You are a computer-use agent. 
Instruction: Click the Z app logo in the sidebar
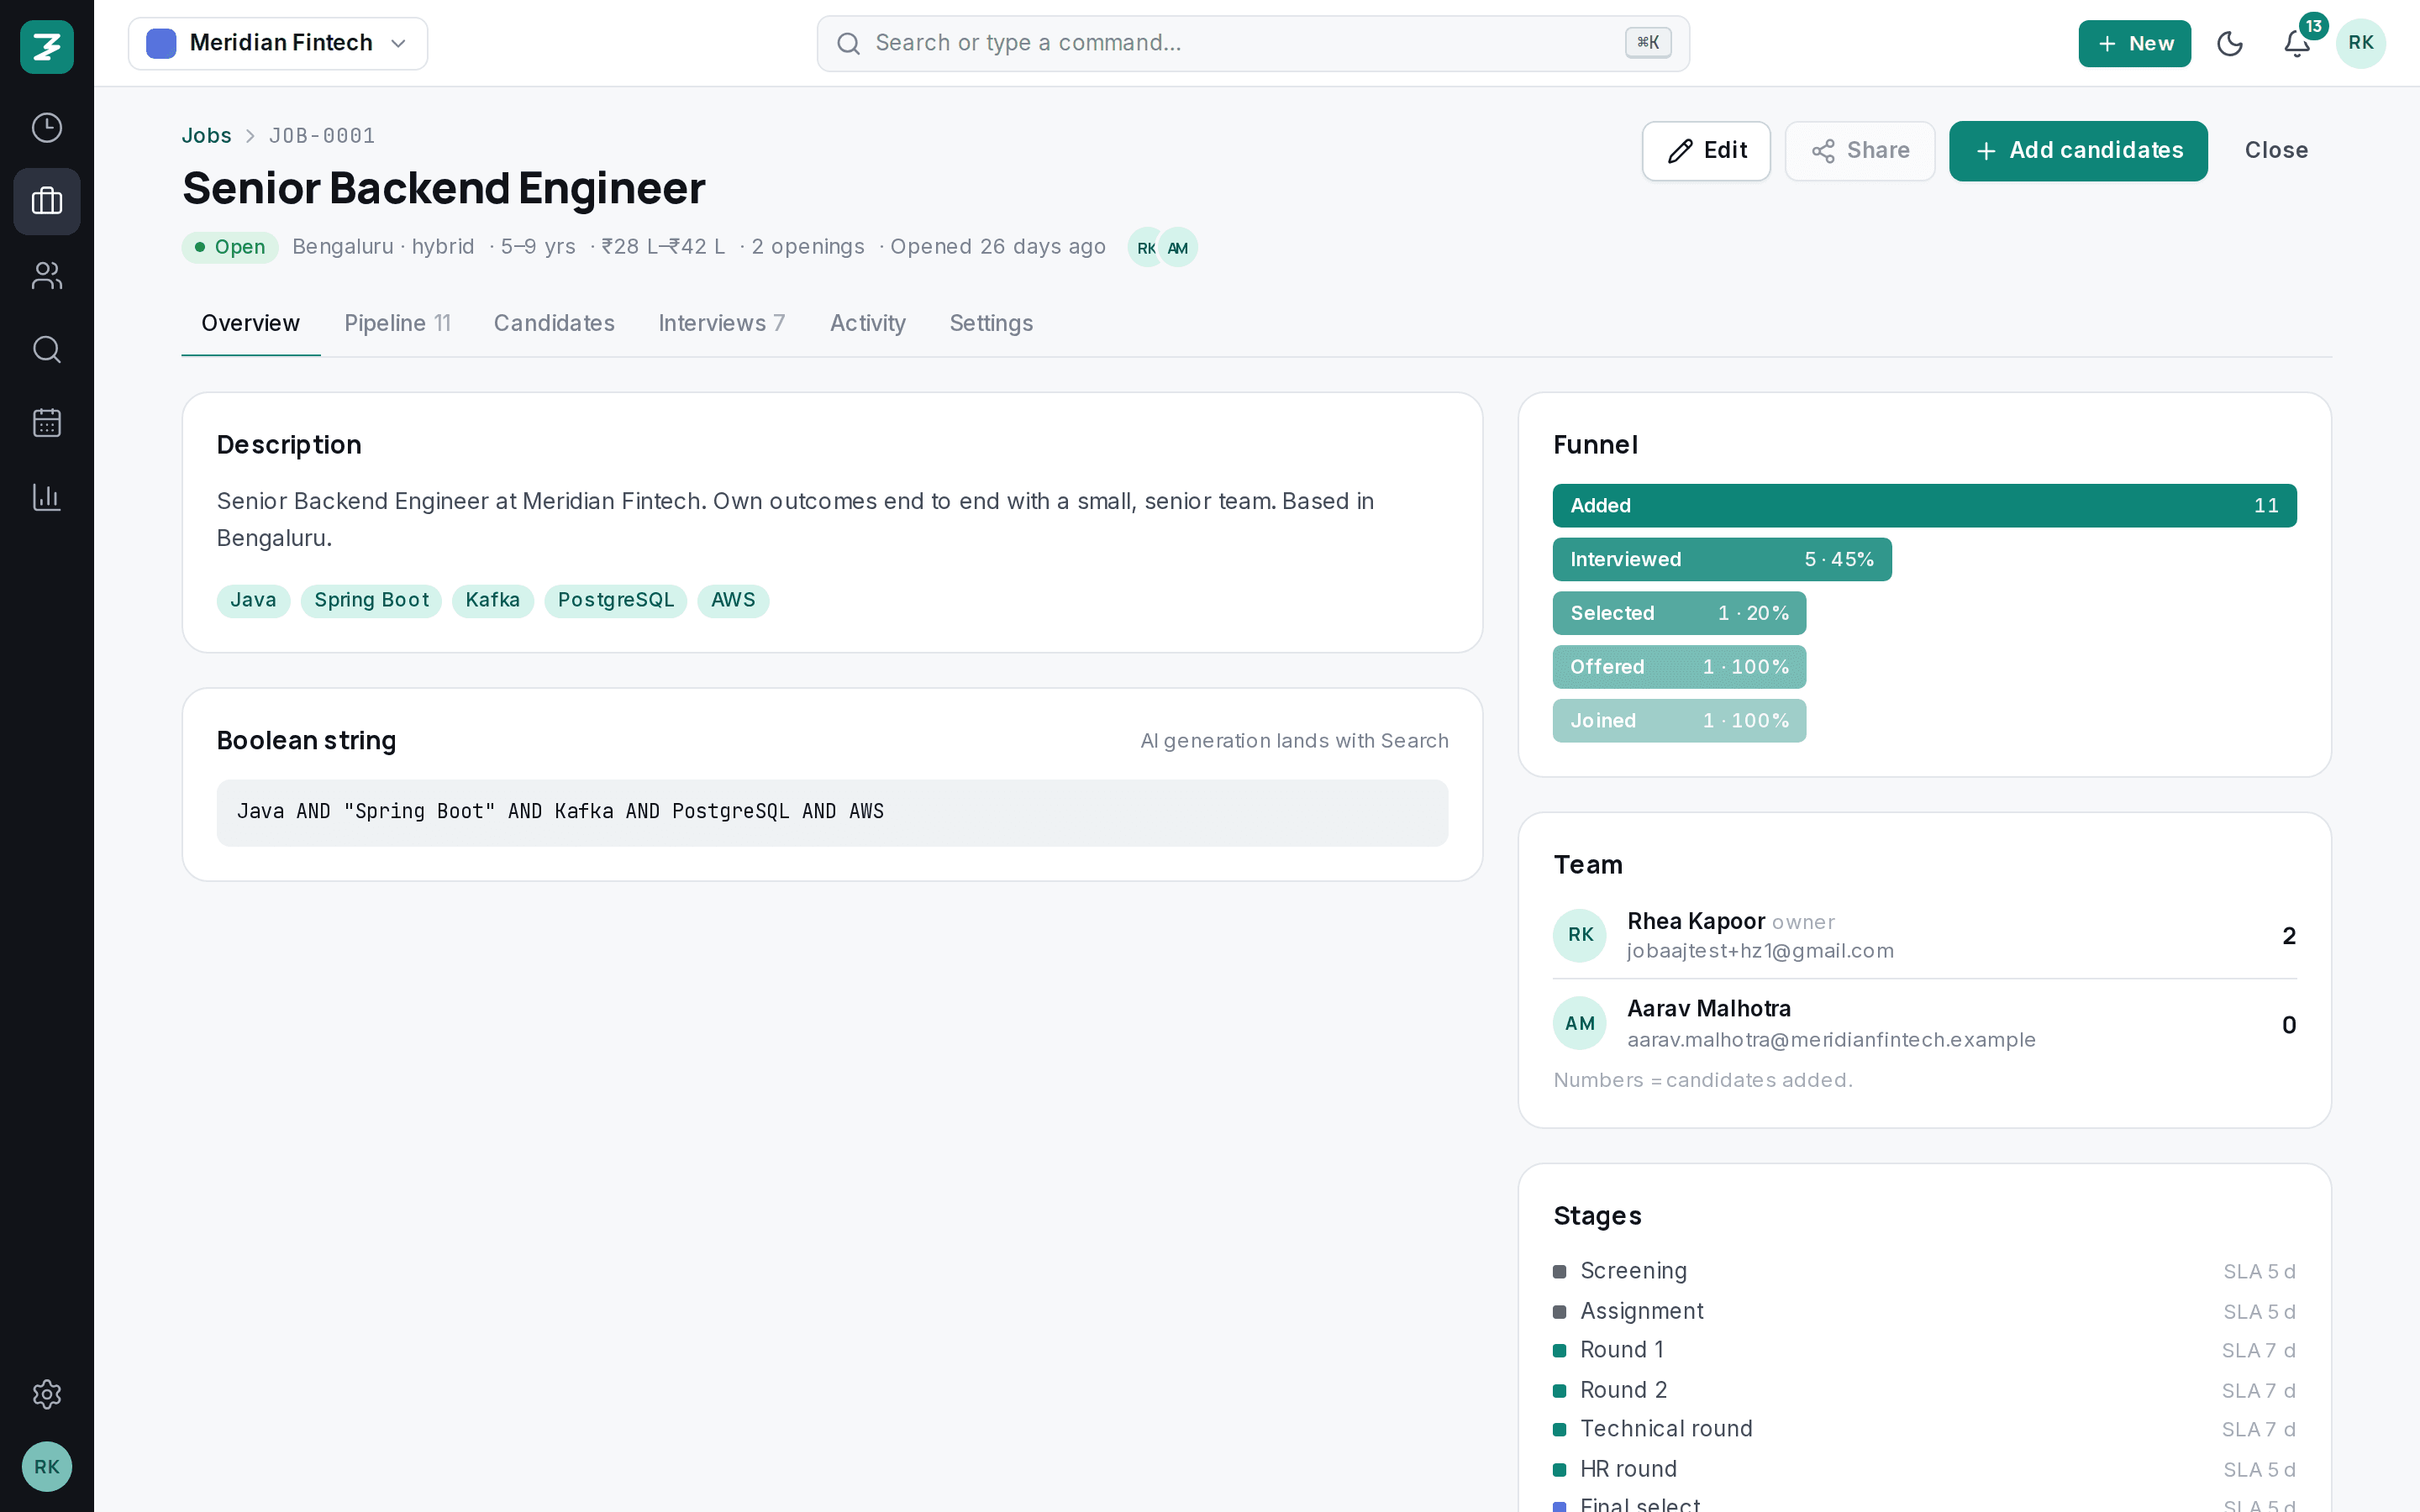point(47,46)
